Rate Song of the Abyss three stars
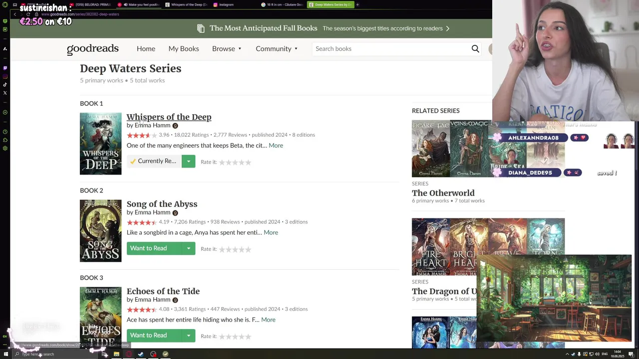Image resolution: width=639 pixels, height=359 pixels. [x=235, y=249]
